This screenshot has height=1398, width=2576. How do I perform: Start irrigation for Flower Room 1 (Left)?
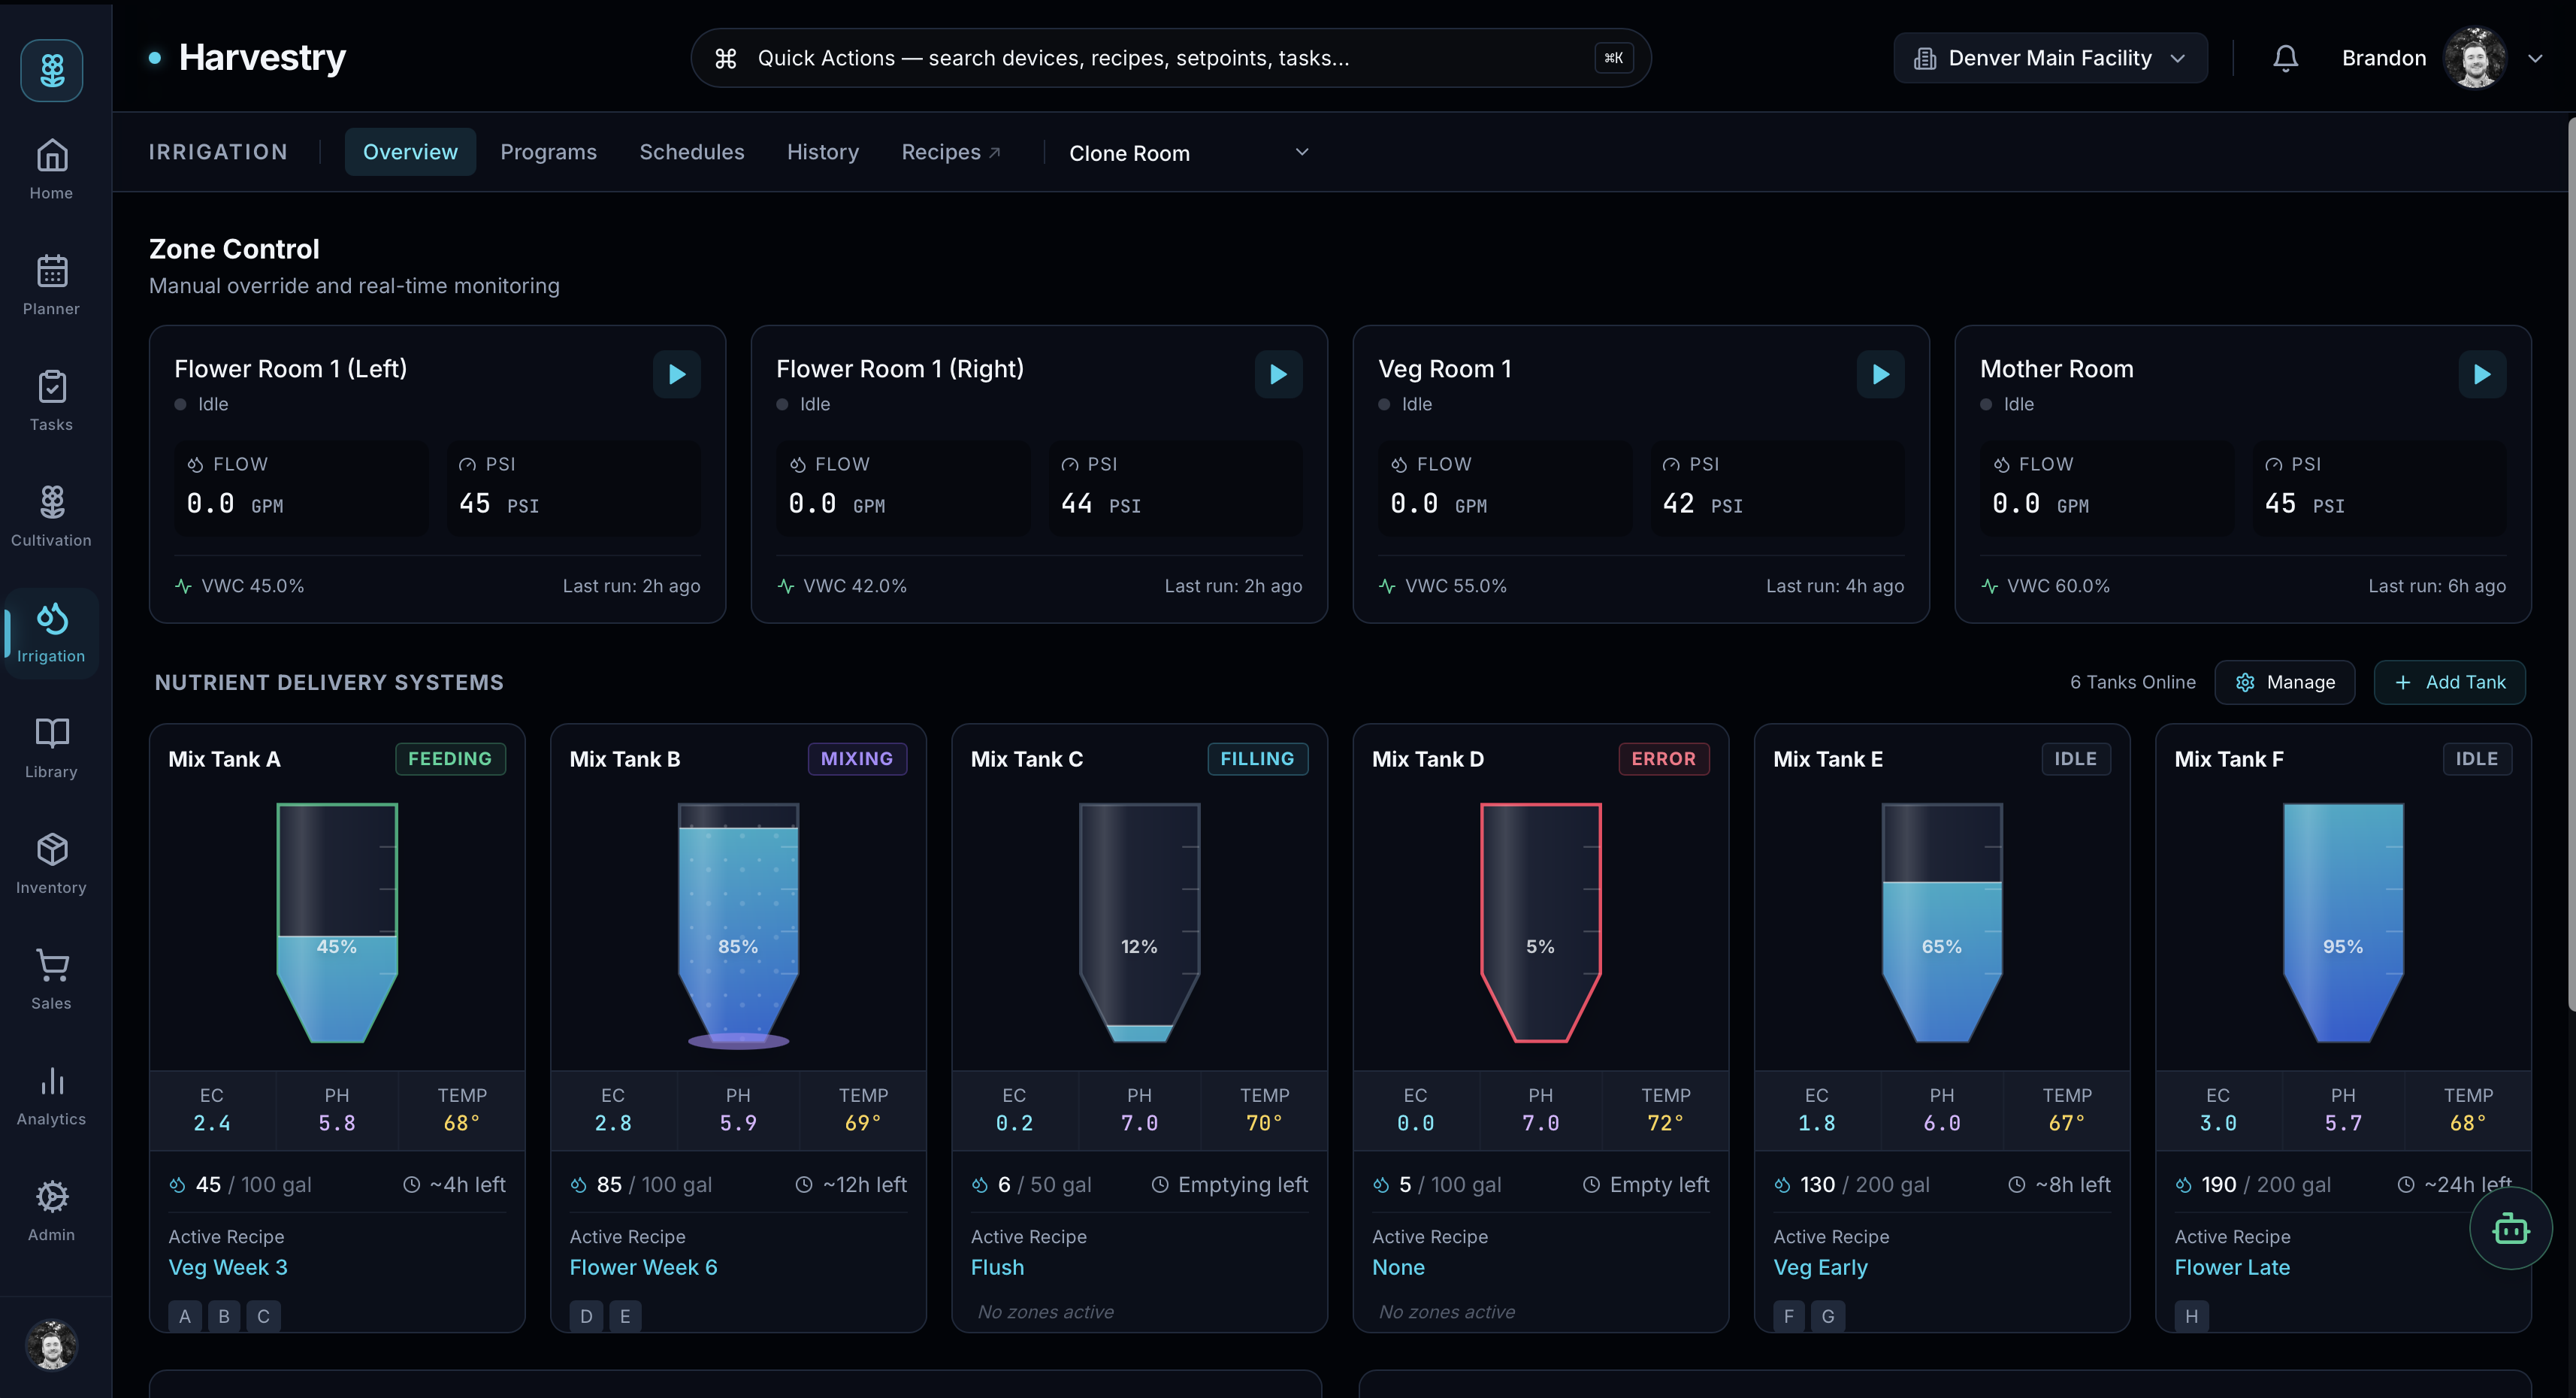[x=677, y=374]
